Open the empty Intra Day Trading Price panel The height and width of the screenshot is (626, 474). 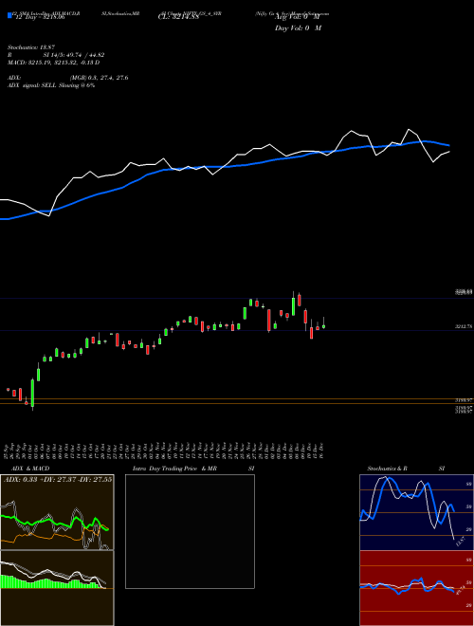190,531
